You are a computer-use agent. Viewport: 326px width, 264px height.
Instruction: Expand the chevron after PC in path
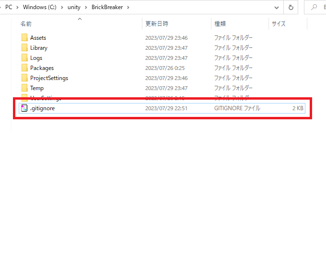17,8
